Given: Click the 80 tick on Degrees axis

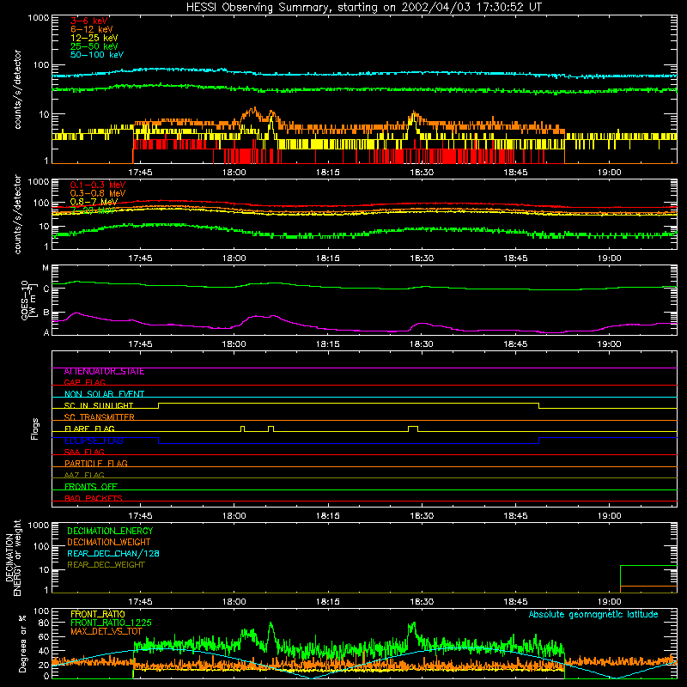Looking at the screenshot, I should click(x=44, y=623).
